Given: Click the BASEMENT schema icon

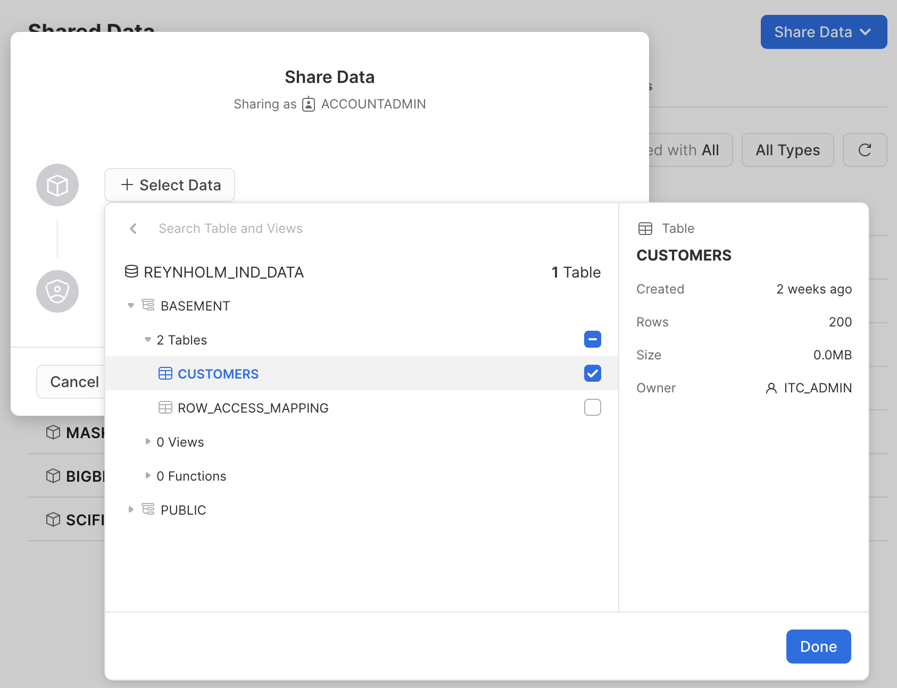Looking at the screenshot, I should 148,305.
